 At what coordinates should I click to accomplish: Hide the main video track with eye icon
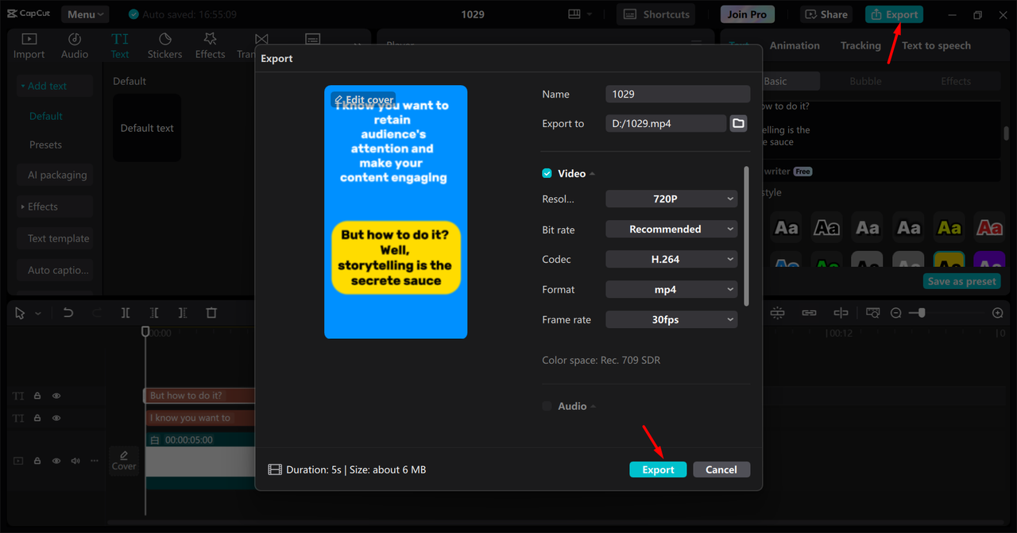(x=56, y=461)
